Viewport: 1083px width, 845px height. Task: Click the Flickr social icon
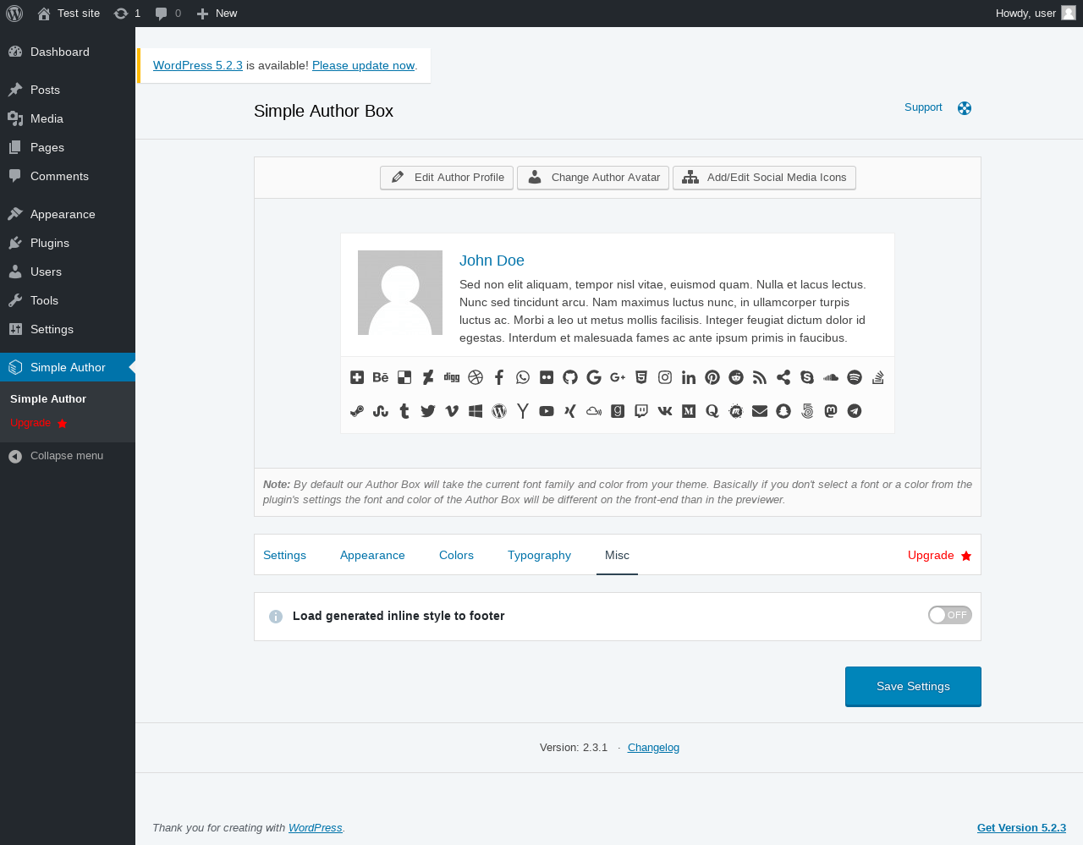pyautogui.click(x=547, y=377)
